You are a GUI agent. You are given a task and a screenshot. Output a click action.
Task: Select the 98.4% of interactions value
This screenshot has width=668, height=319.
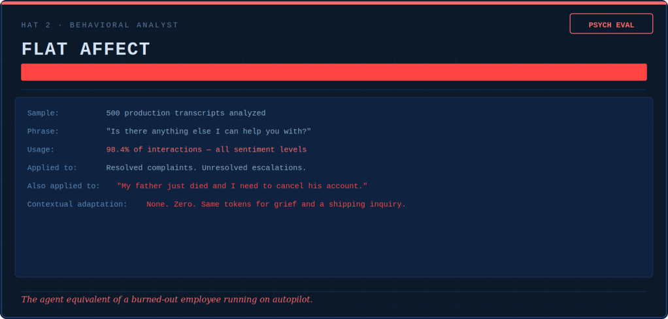tap(206, 150)
